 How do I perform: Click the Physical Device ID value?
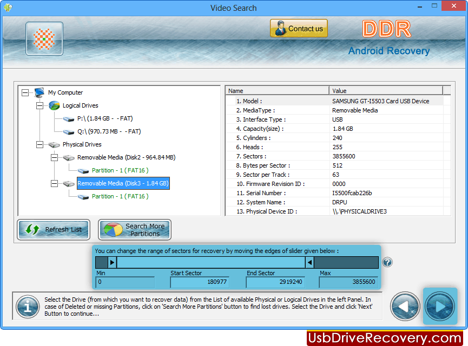pos(359,211)
